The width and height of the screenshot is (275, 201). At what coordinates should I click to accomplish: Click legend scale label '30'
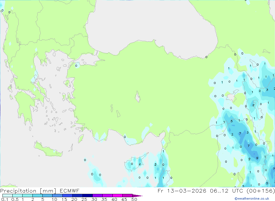click(x=94, y=199)
